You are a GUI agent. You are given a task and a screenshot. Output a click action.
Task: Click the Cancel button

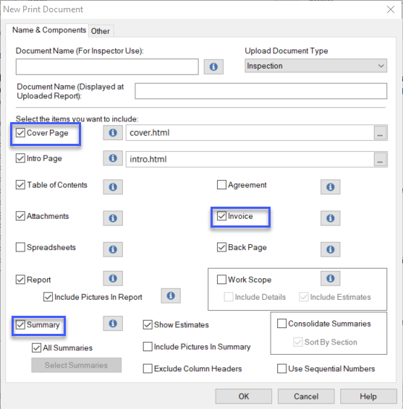tap(306, 397)
